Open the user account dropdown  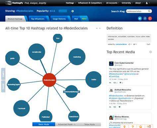[148, 3]
